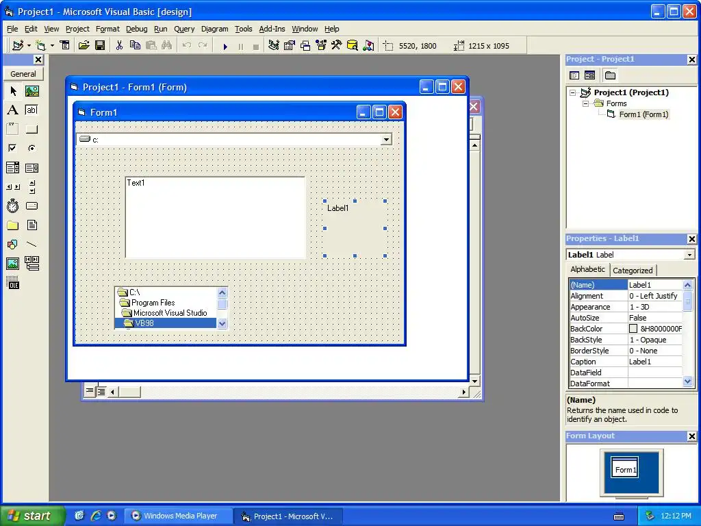Click the Text1 textbox on Form1
This screenshot has width=701, height=526.
pos(216,218)
